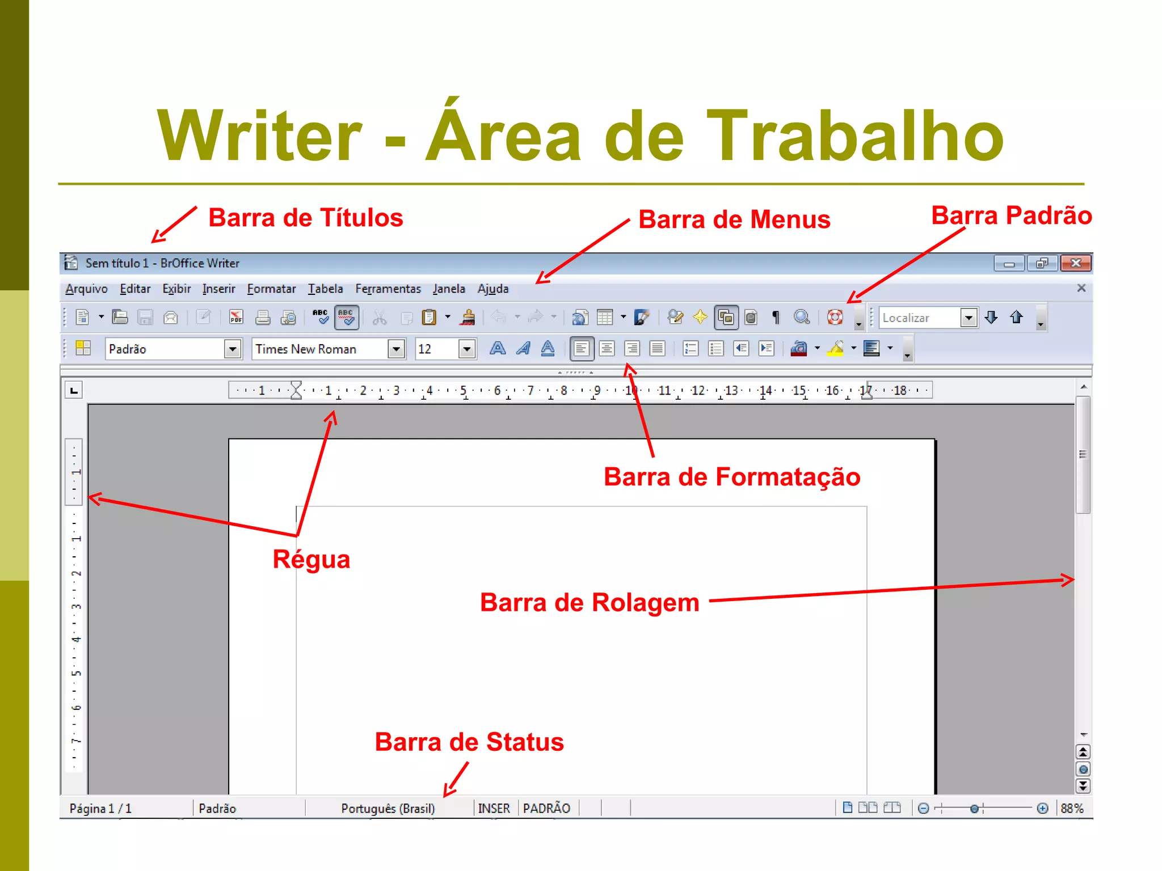Find previous with the up arrow
1162x871 pixels.
coord(1016,317)
